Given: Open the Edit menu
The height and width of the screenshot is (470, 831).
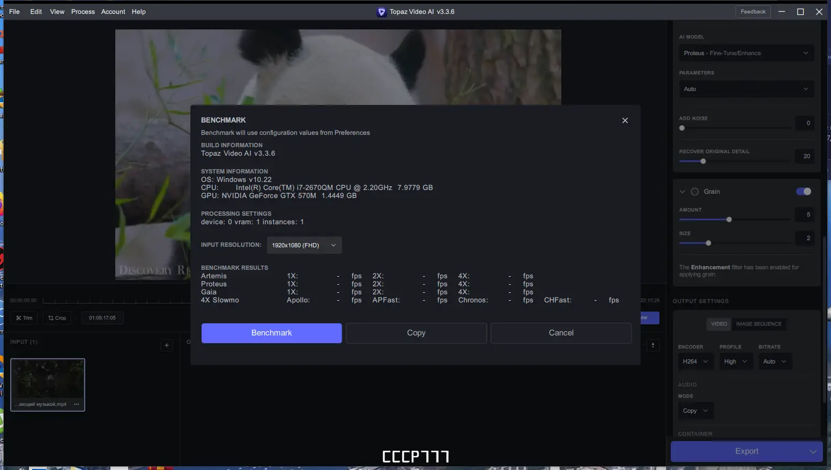Looking at the screenshot, I should point(36,12).
